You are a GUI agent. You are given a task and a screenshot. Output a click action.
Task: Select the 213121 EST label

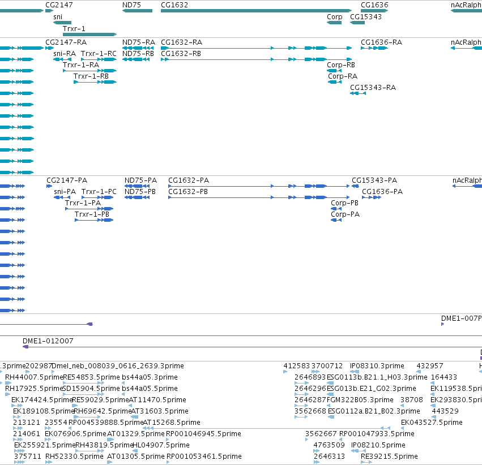[x=27, y=423]
